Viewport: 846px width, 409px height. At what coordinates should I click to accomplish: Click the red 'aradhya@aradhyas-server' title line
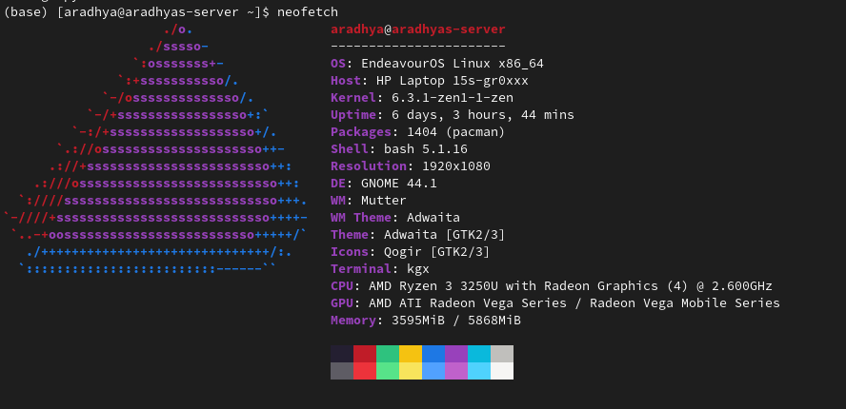point(418,29)
